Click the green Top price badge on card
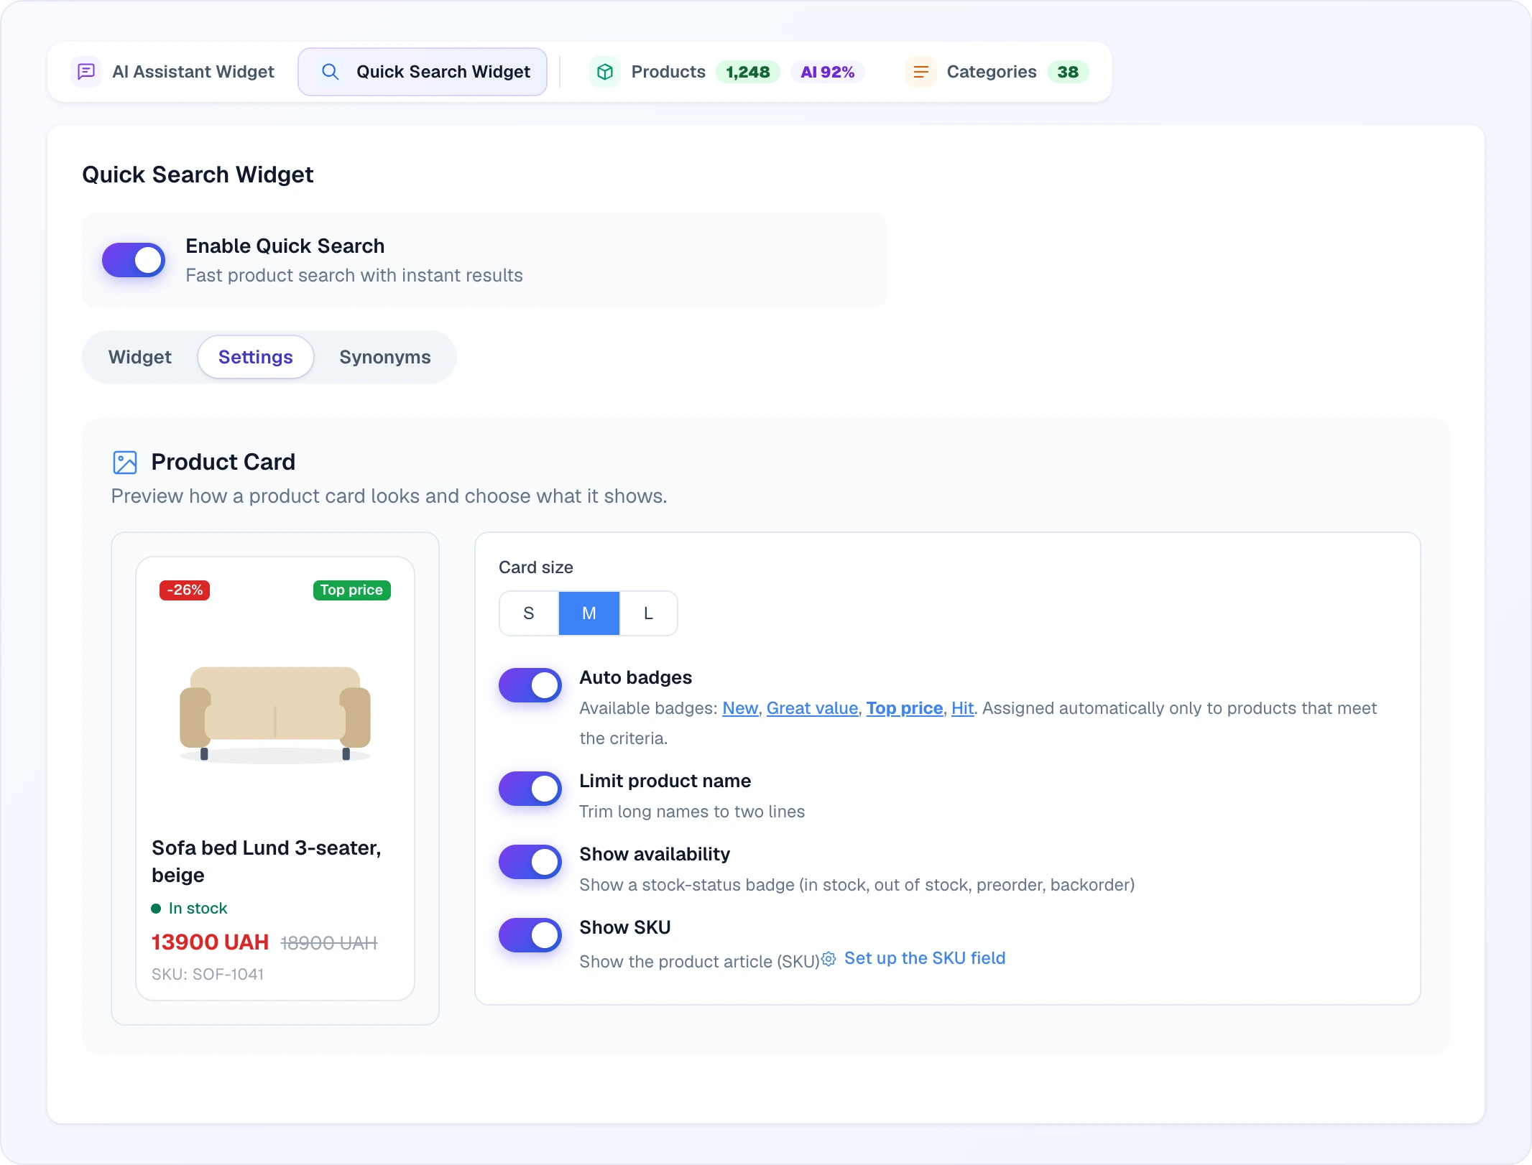Image resolution: width=1532 pixels, height=1165 pixels. [352, 590]
